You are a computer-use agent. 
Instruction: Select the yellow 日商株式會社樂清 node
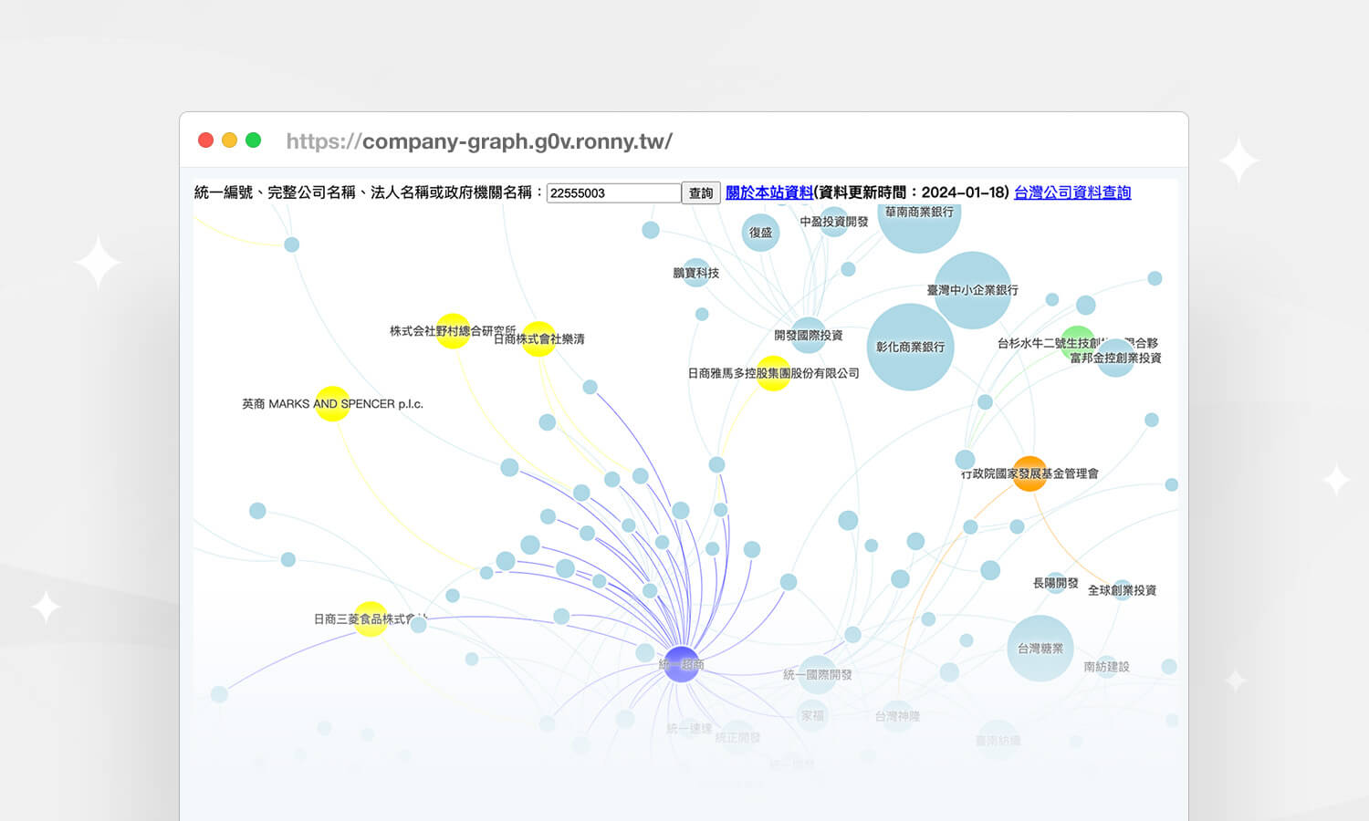(x=538, y=338)
